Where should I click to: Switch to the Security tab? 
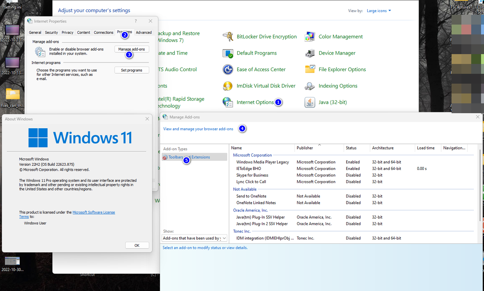pos(51,33)
